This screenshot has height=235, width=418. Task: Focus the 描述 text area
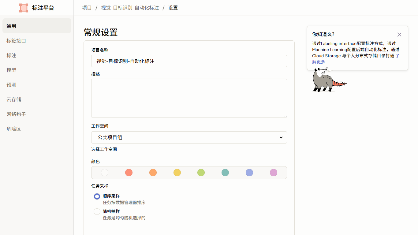tap(189, 98)
